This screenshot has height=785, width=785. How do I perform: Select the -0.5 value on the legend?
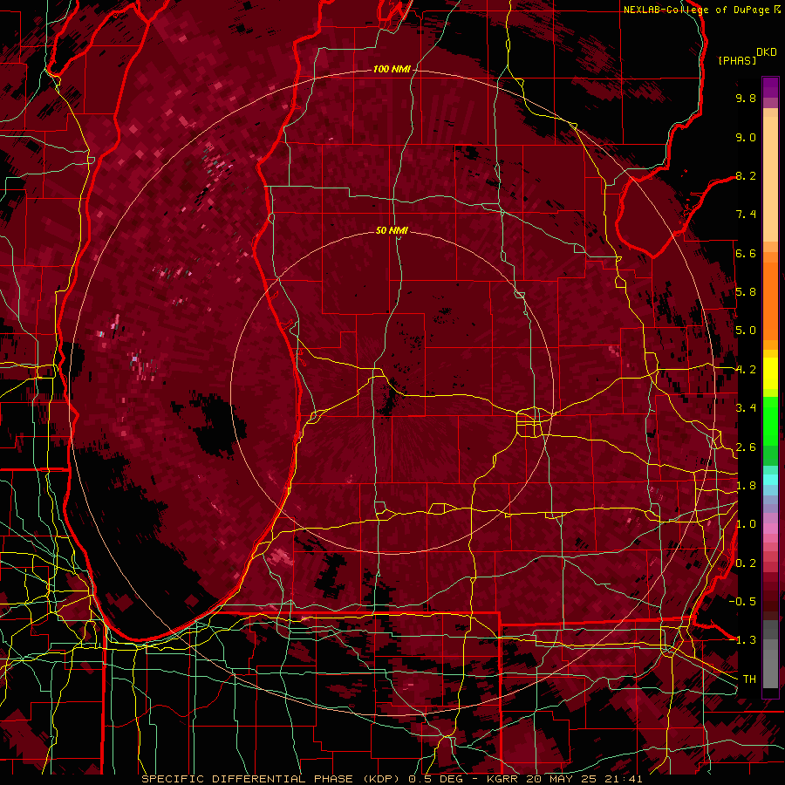pos(742,602)
